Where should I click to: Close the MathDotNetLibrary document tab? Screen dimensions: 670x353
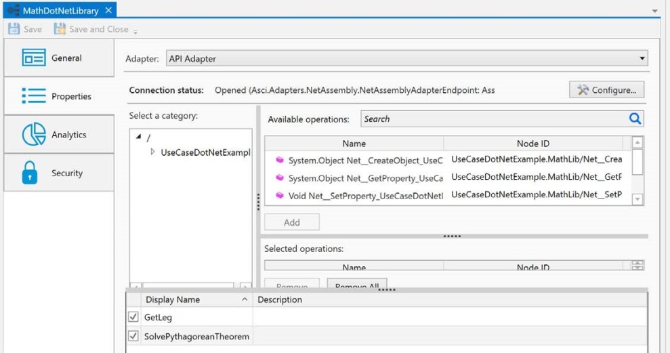(x=108, y=10)
